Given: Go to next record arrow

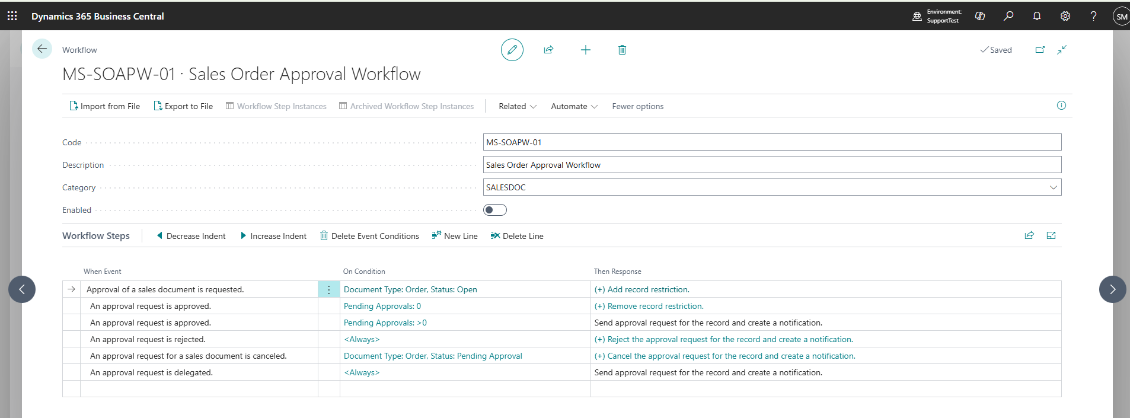Looking at the screenshot, I should click(x=1112, y=289).
